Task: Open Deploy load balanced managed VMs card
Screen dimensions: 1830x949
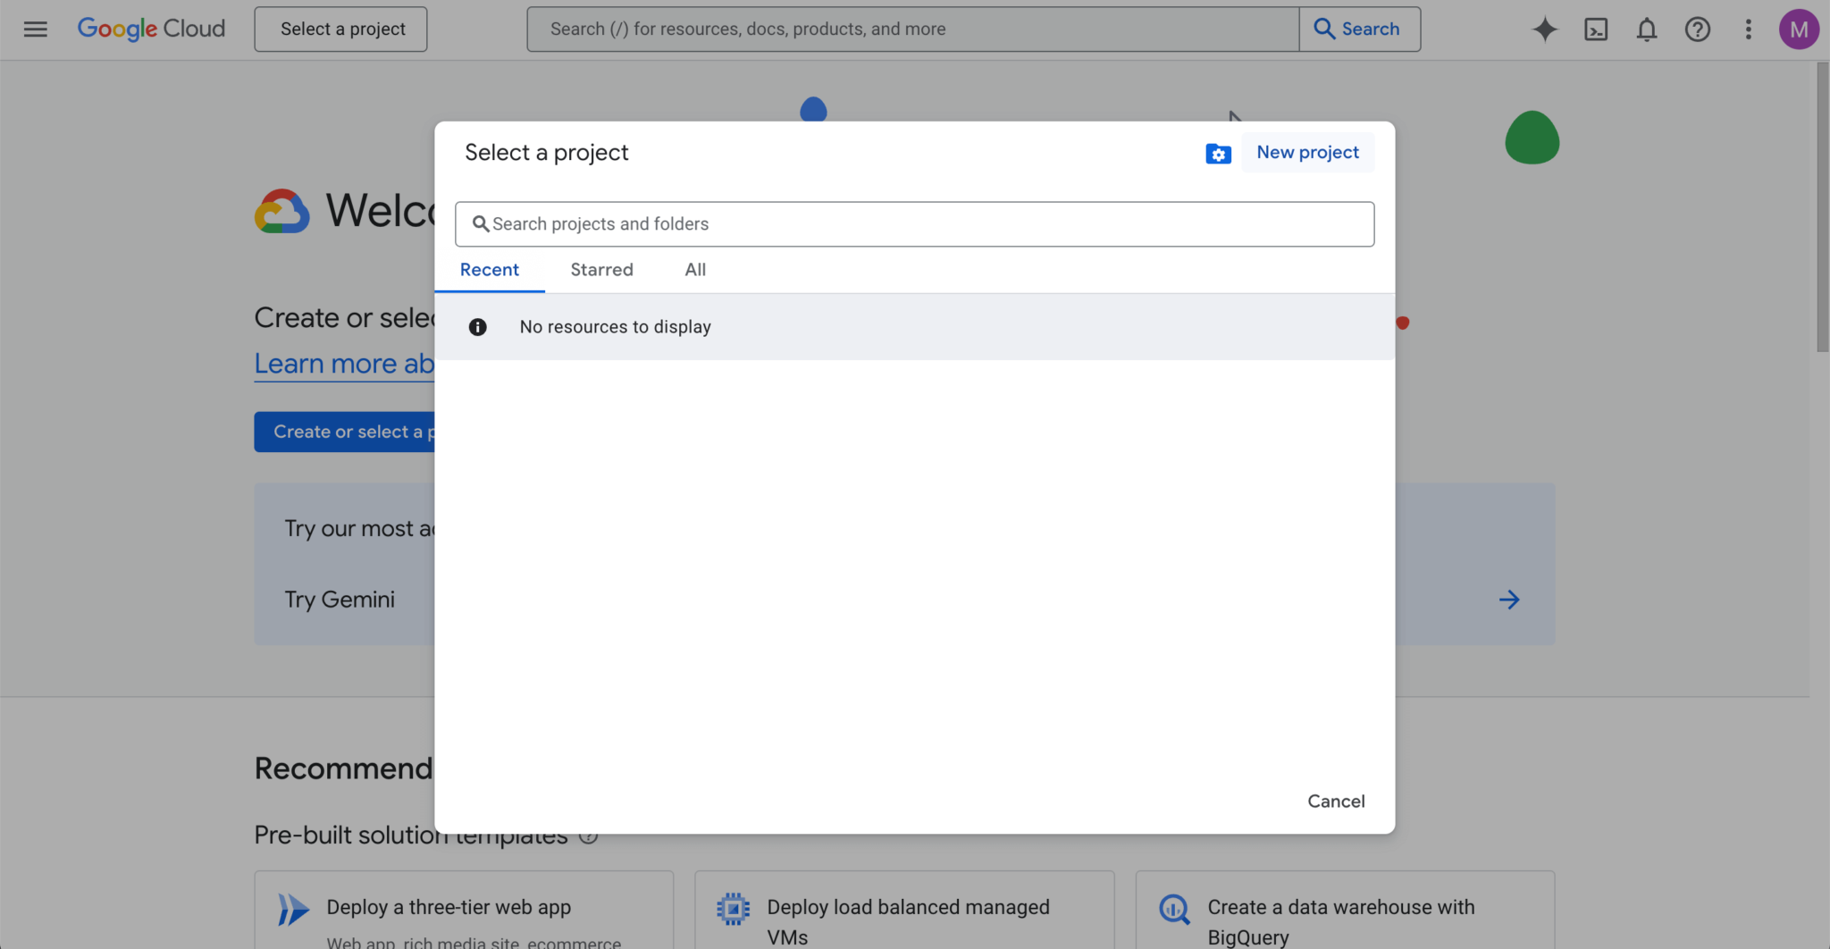Action: [x=904, y=910]
